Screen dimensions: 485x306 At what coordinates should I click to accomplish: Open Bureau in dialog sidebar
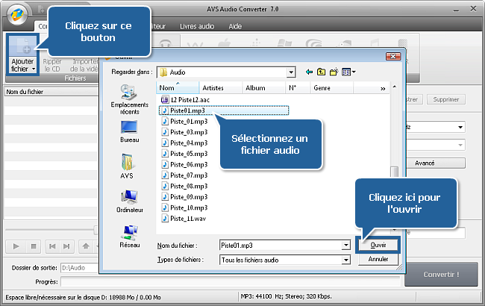click(x=129, y=132)
